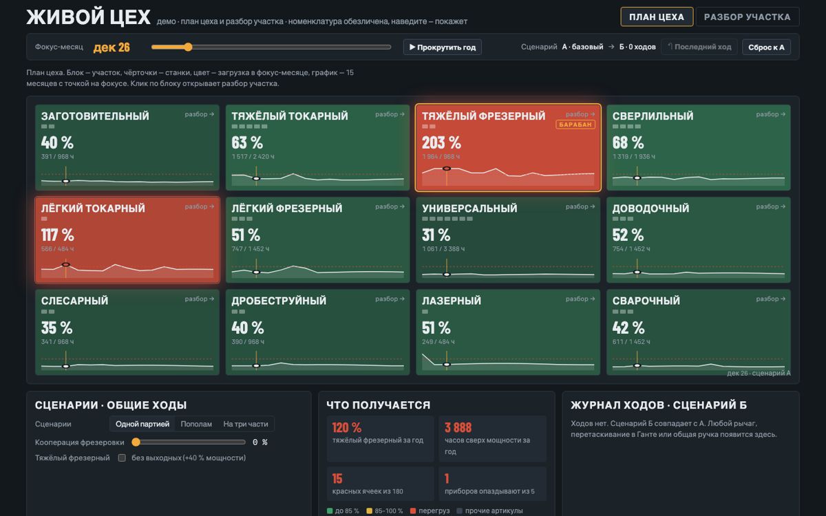
Task: Open разбор link on Универсальный card
Action: [x=581, y=206]
